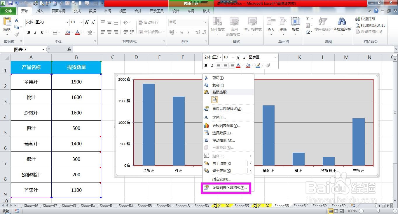The image size is (398, 214).
Task: Pick mini toolbar font color
Action: [x=238, y=65]
